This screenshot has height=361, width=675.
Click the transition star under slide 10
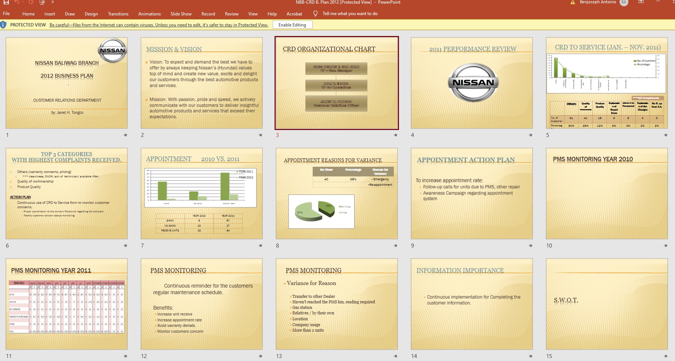(666, 246)
